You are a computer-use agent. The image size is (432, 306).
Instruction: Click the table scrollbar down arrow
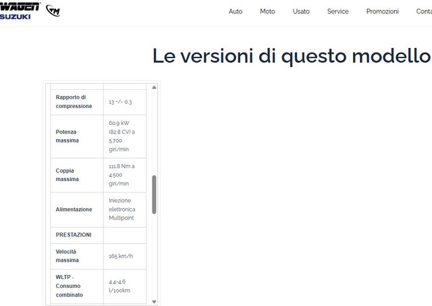(154, 301)
